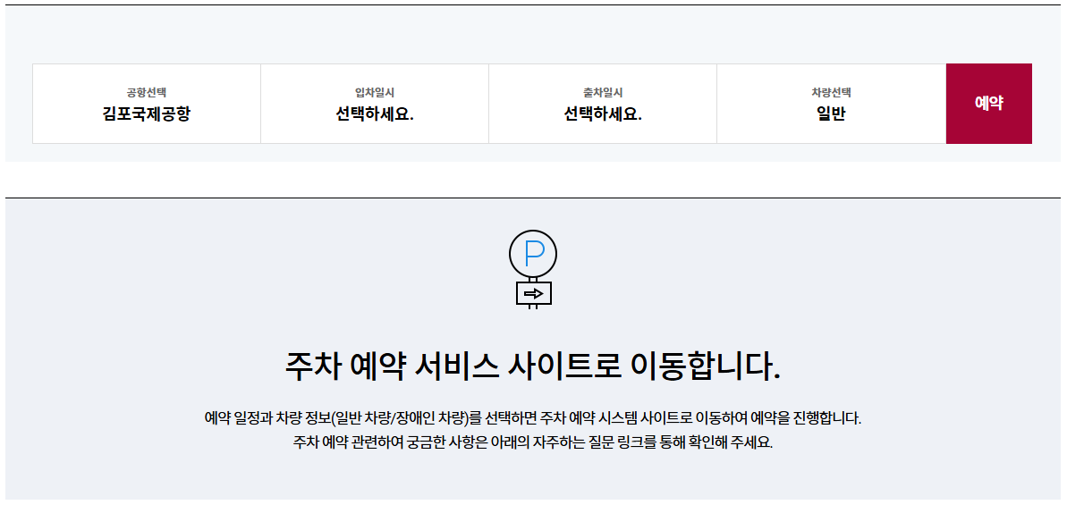1067x505 pixels.
Task: Click the heading 주차 예약 서비스 사이트로 이동합니다.
Action: 533,367
